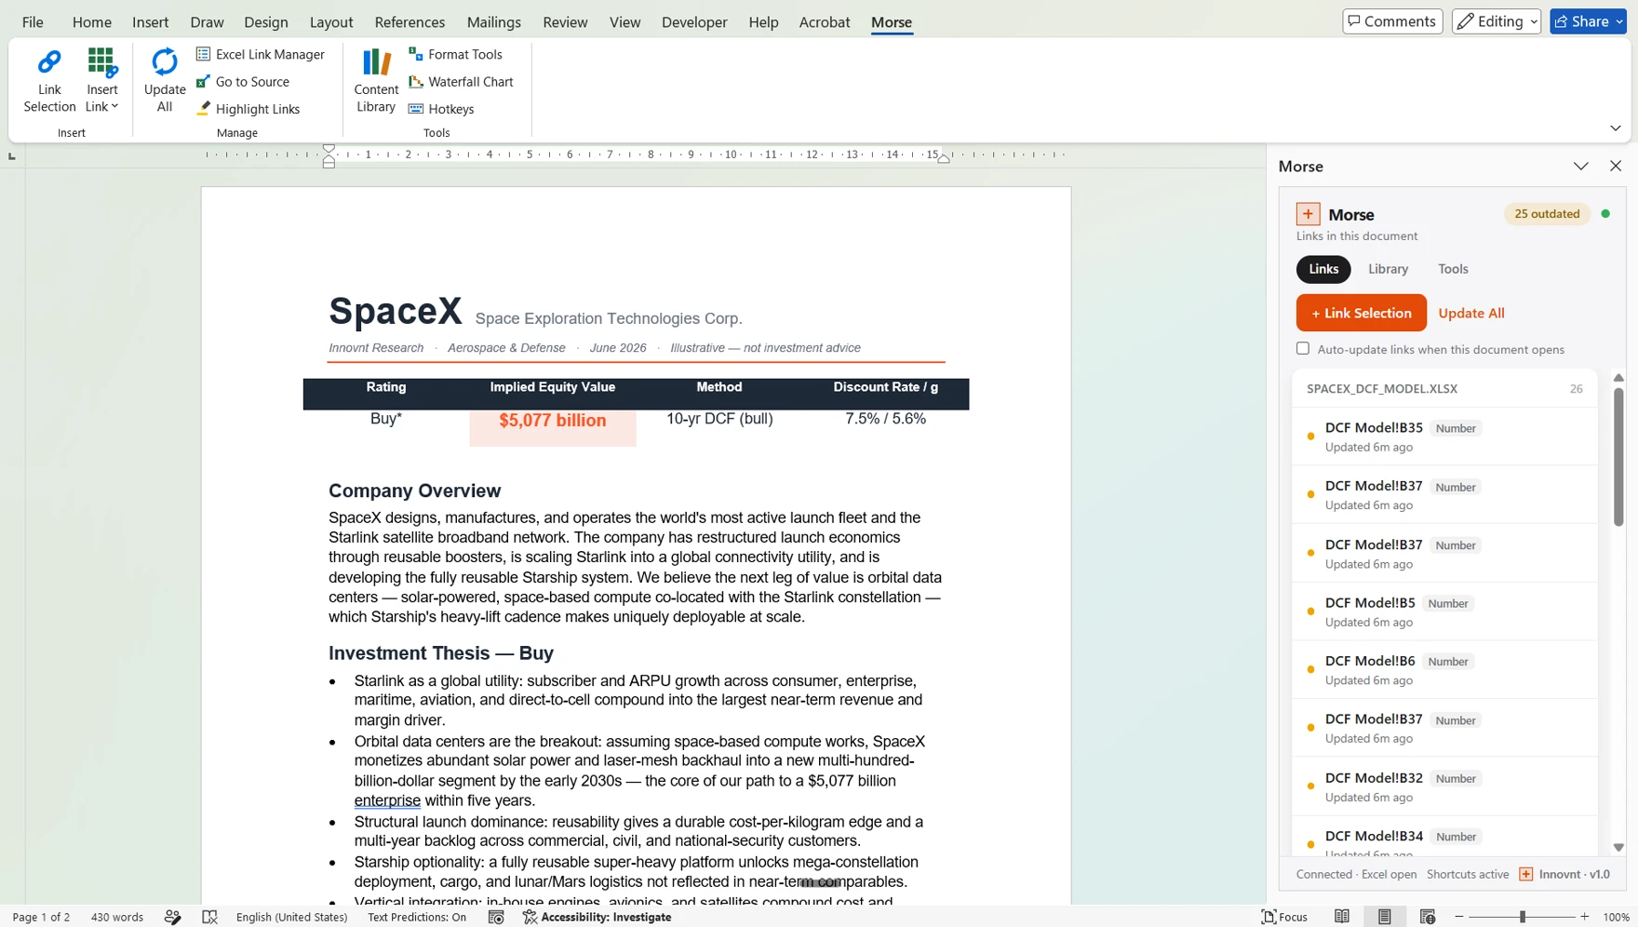Screen dimensions: 1638x927
Task: Click the text predictions book icon in status bar
Action: [210, 917]
